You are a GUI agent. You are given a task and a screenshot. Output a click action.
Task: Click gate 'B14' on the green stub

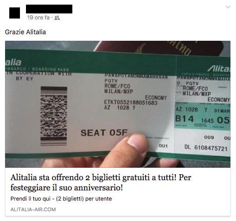coord(185,119)
